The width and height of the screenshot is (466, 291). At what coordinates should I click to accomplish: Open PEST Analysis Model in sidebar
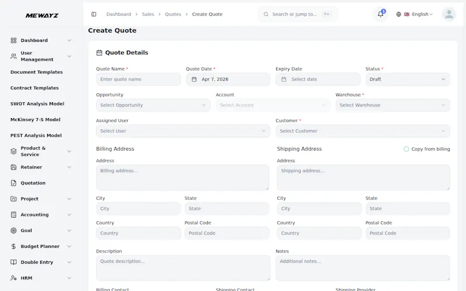click(x=36, y=136)
